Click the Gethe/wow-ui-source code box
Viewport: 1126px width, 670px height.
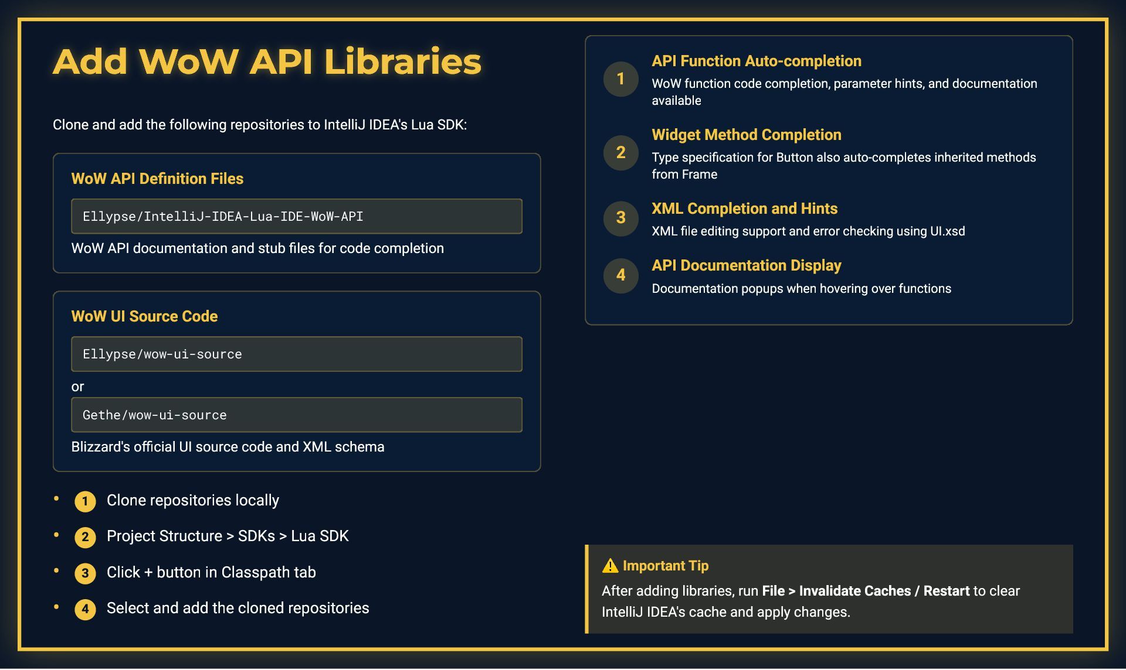click(x=296, y=415)
